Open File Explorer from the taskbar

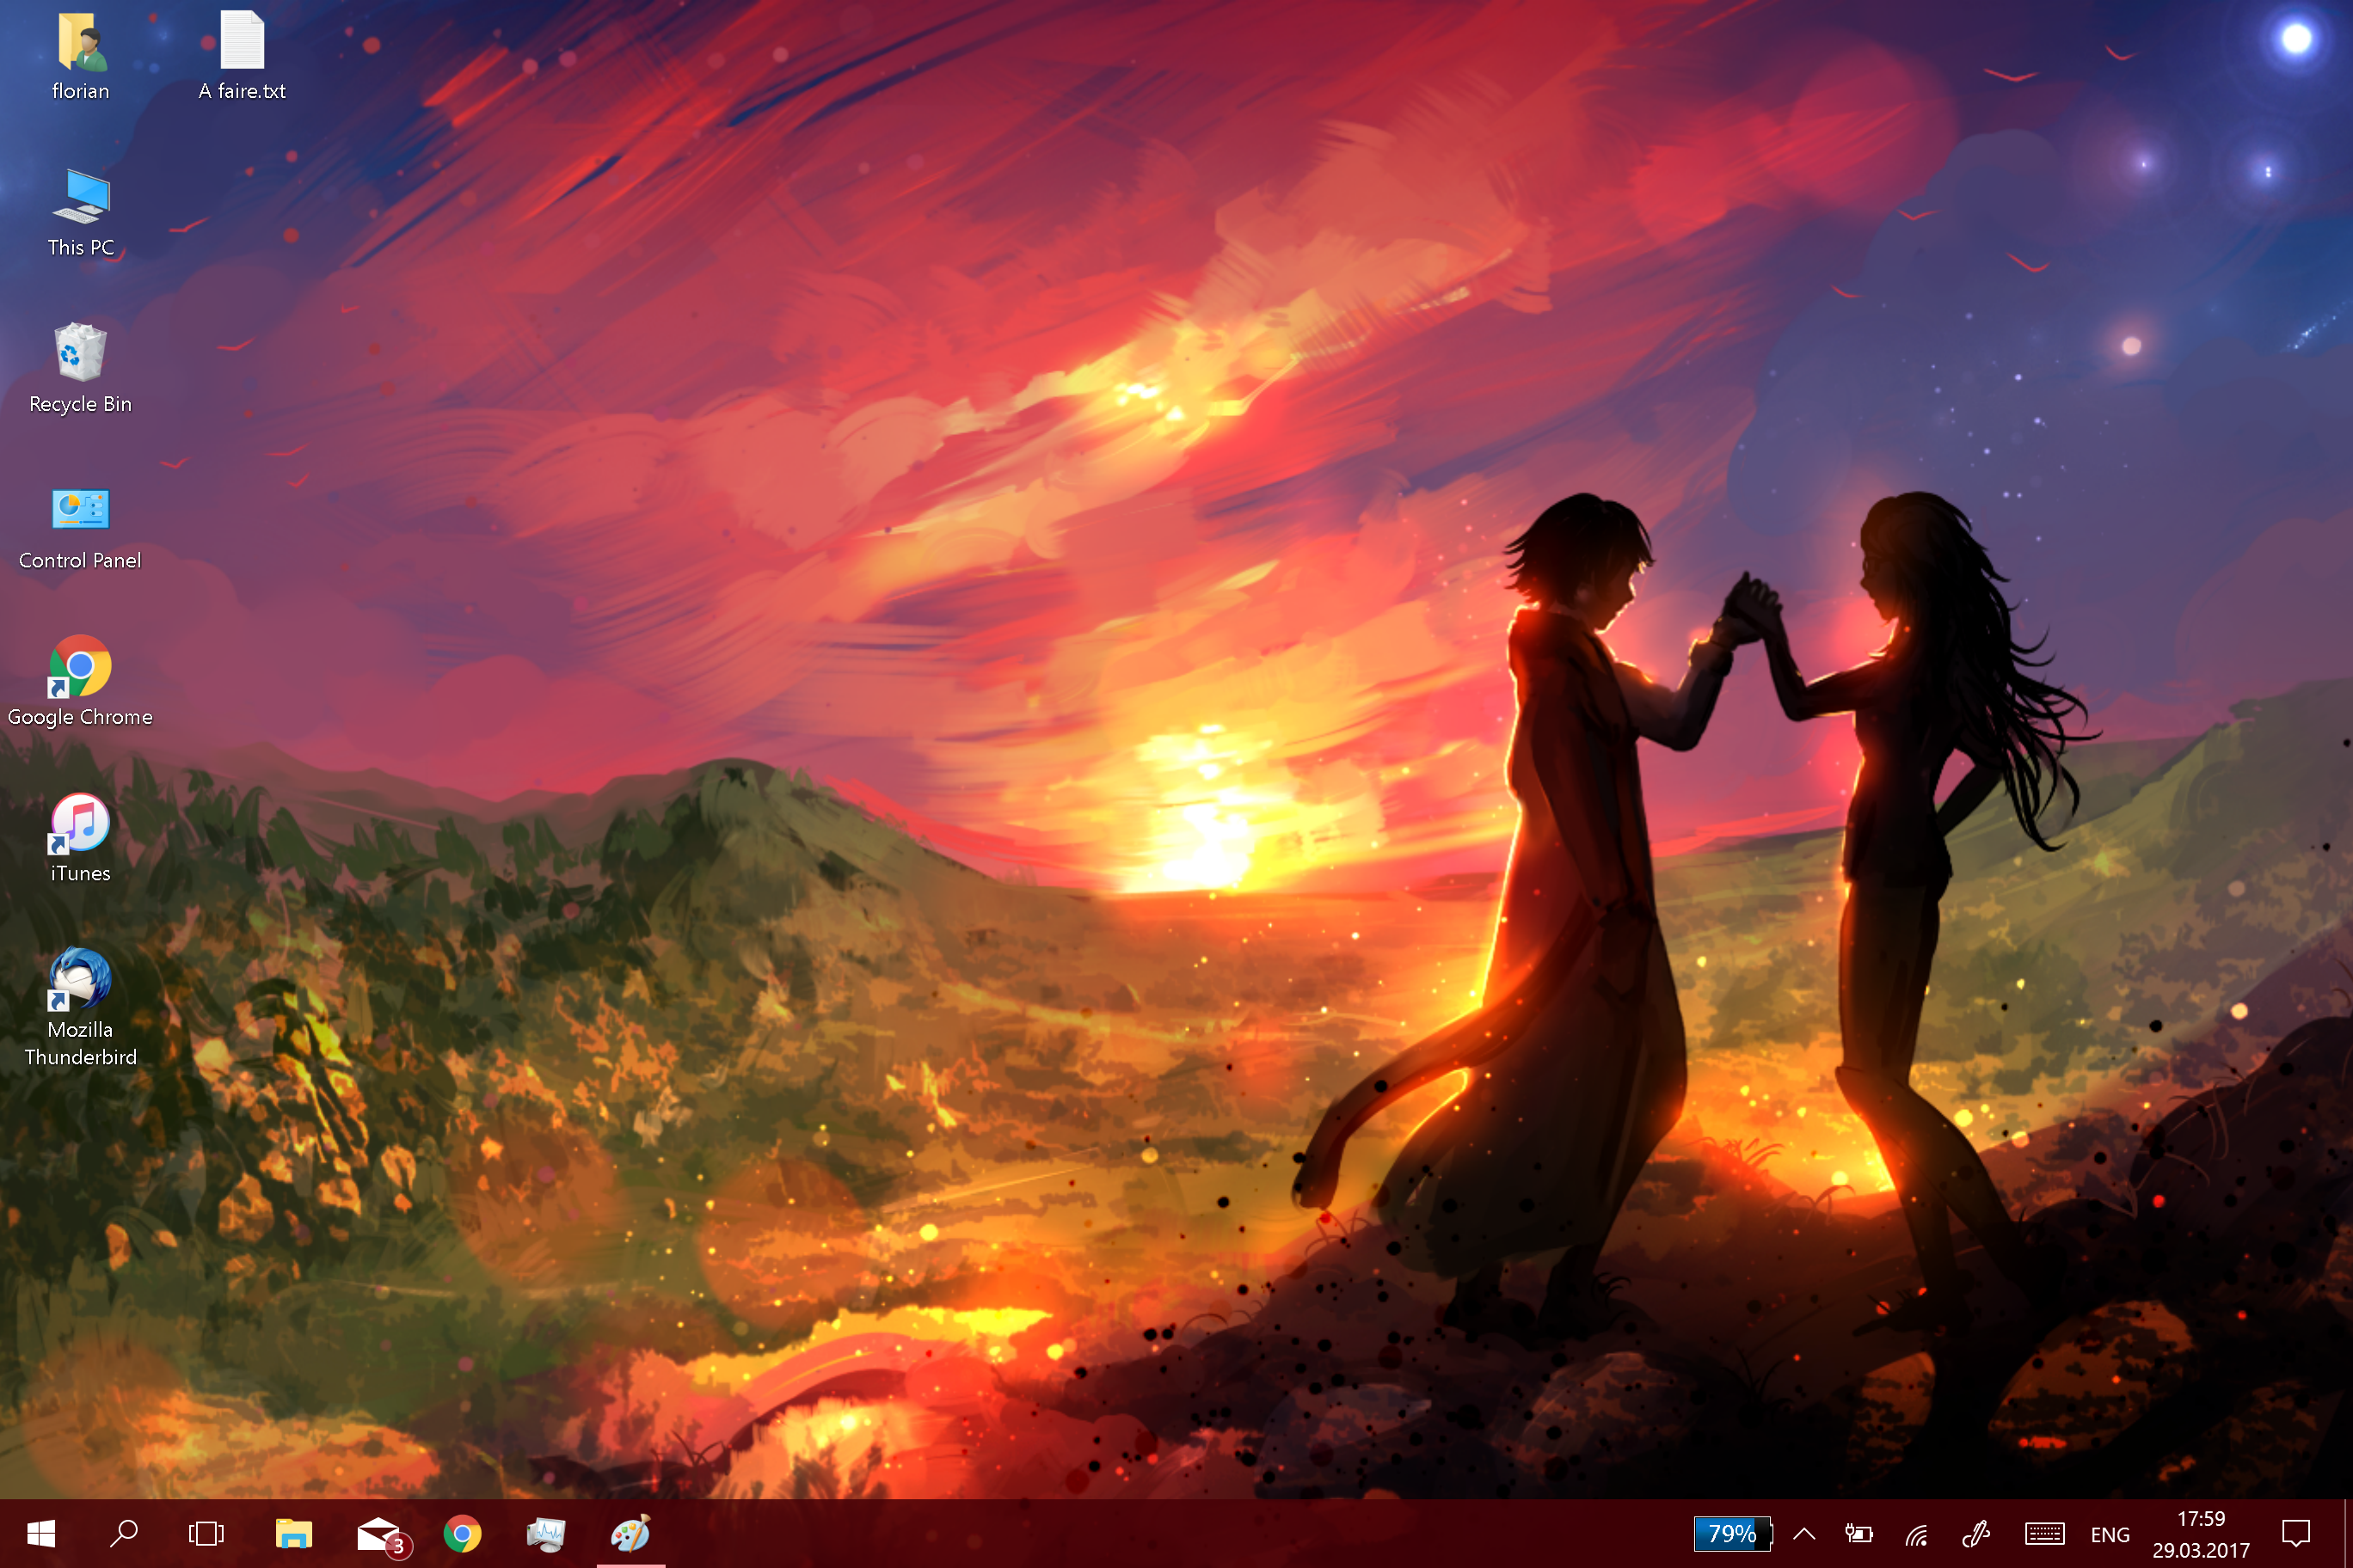293,1533
